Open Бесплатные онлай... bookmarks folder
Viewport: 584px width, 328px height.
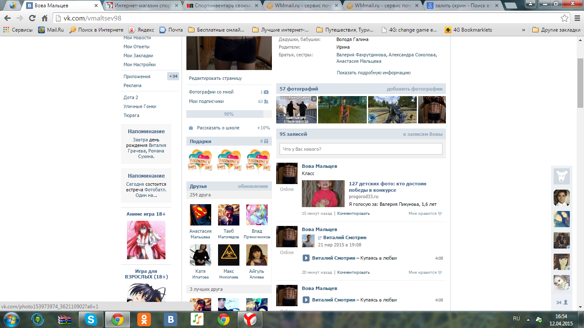(x=216, y=30)
